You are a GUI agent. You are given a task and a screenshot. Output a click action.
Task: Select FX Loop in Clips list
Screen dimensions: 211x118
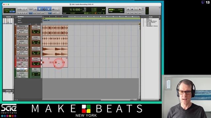click(149, 24)
